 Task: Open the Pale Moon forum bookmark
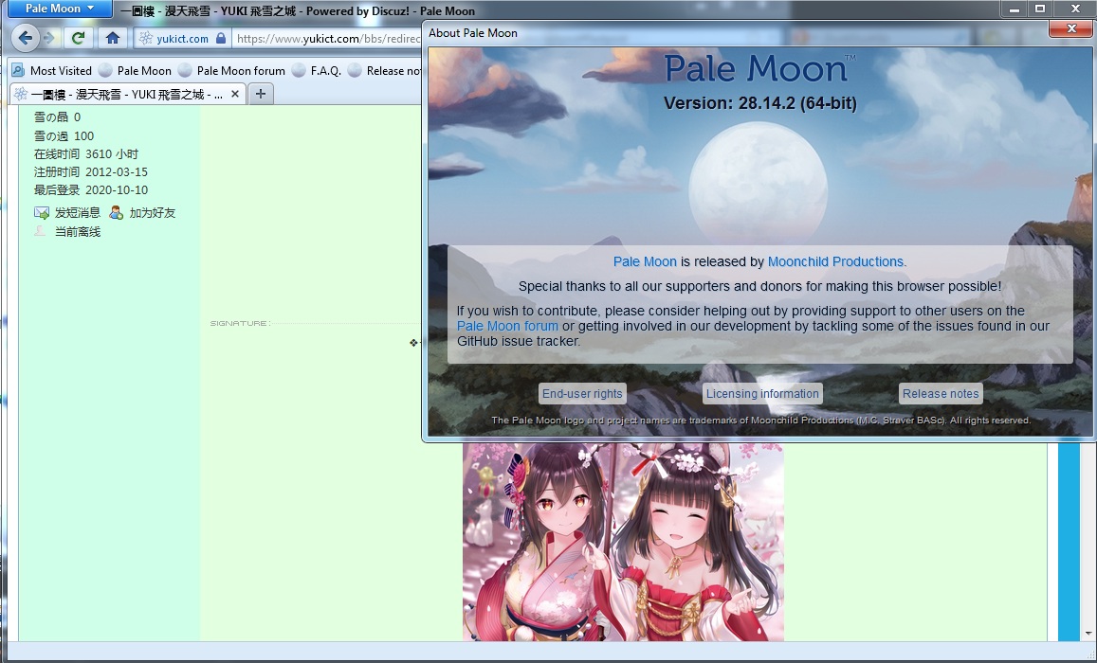coord(231,70)
